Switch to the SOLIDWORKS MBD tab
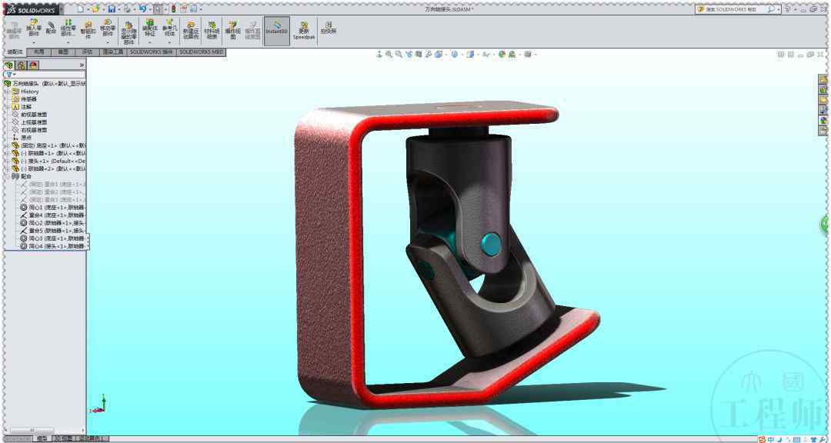The height and width of the screenshot is (443, 831). pos(202,52)
